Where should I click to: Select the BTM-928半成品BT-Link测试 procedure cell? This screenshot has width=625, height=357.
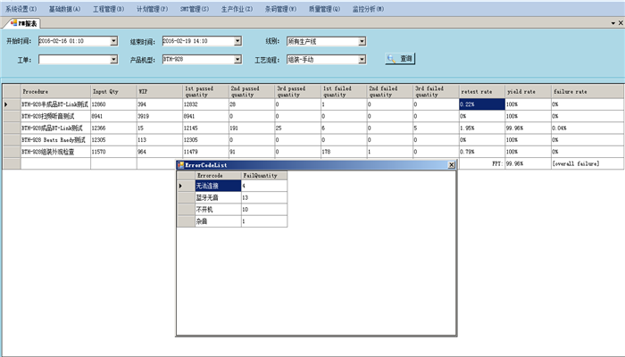pos(55,104)
